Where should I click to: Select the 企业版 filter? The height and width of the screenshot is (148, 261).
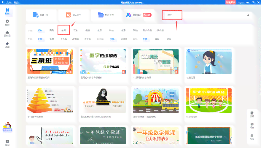(x=87, y=39)
